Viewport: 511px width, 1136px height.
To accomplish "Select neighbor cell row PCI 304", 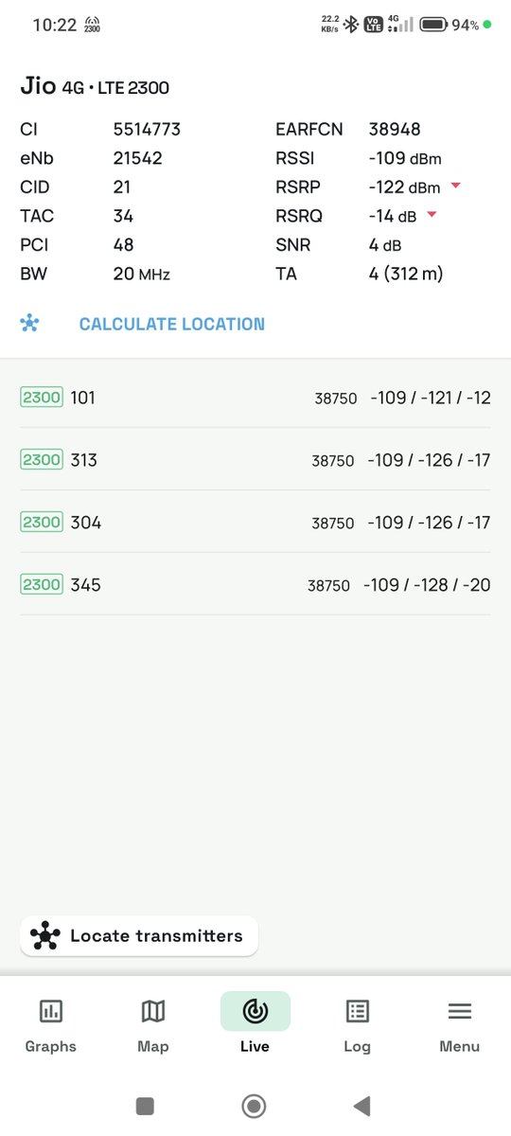I will point(255,523).
